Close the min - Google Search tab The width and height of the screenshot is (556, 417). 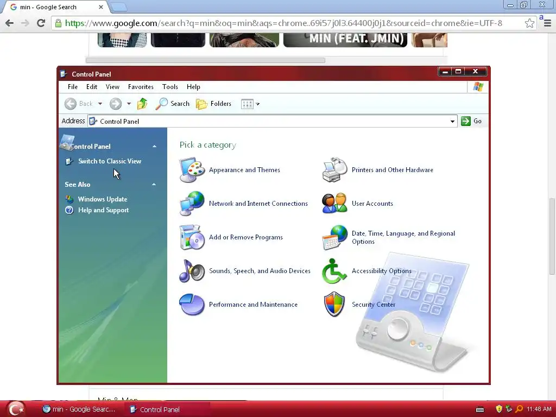pos(100,7)
